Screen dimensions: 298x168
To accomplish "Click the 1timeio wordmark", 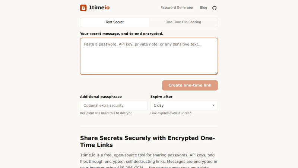I will tap(99, 7).
